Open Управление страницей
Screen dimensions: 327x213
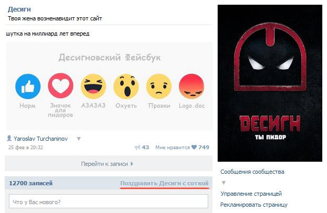(251, 194)
